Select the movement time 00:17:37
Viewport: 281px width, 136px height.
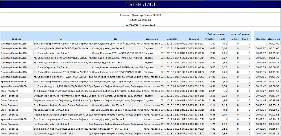(x=274, y=96)
